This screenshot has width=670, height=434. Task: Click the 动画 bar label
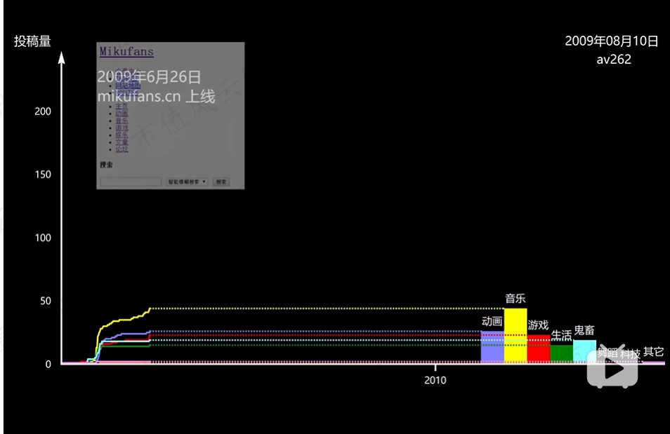click(x=492, y=321)
